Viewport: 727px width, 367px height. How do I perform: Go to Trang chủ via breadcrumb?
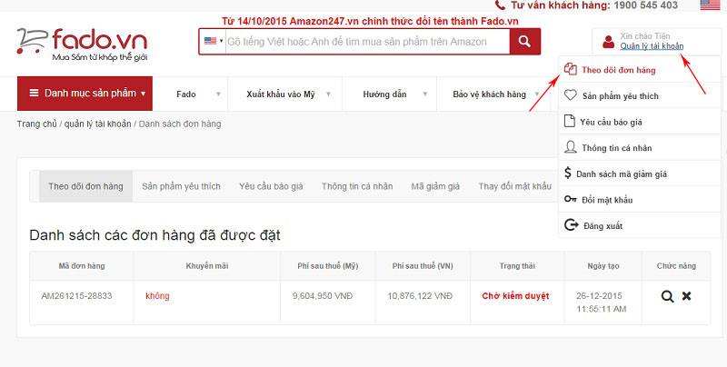click(x=36, y=124)
